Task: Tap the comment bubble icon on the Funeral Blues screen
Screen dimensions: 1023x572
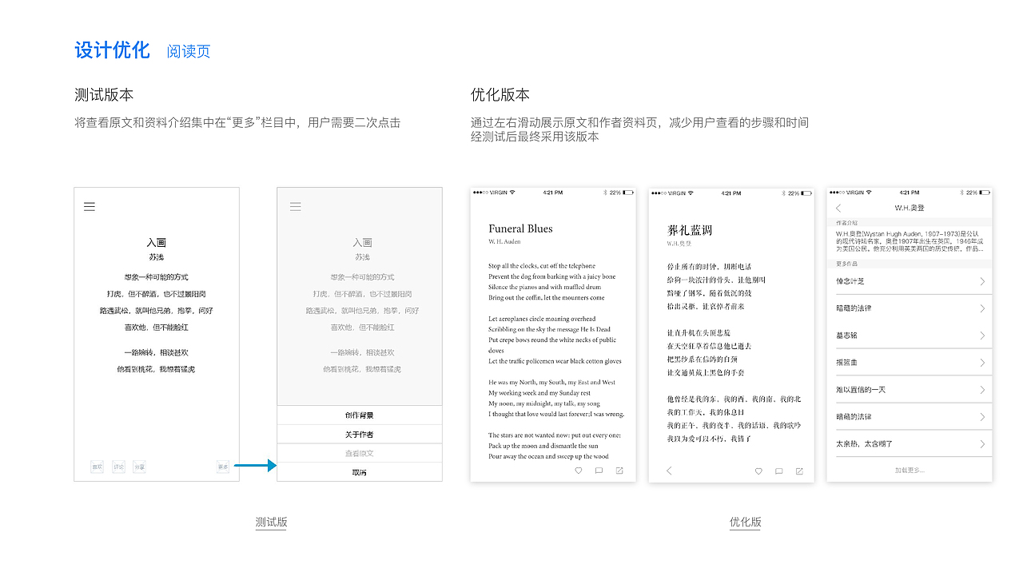Action: 599,471
